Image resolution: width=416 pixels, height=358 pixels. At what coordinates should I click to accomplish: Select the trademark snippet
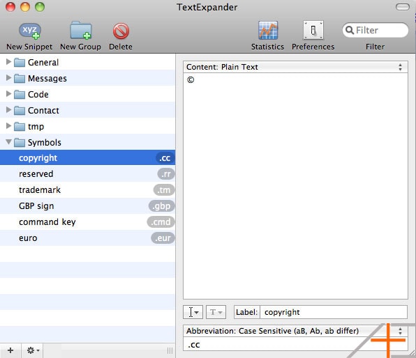[x=87, y=190]
